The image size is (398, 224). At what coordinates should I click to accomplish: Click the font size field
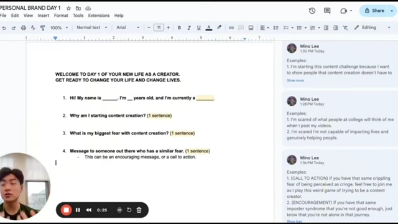click(159, 27)
